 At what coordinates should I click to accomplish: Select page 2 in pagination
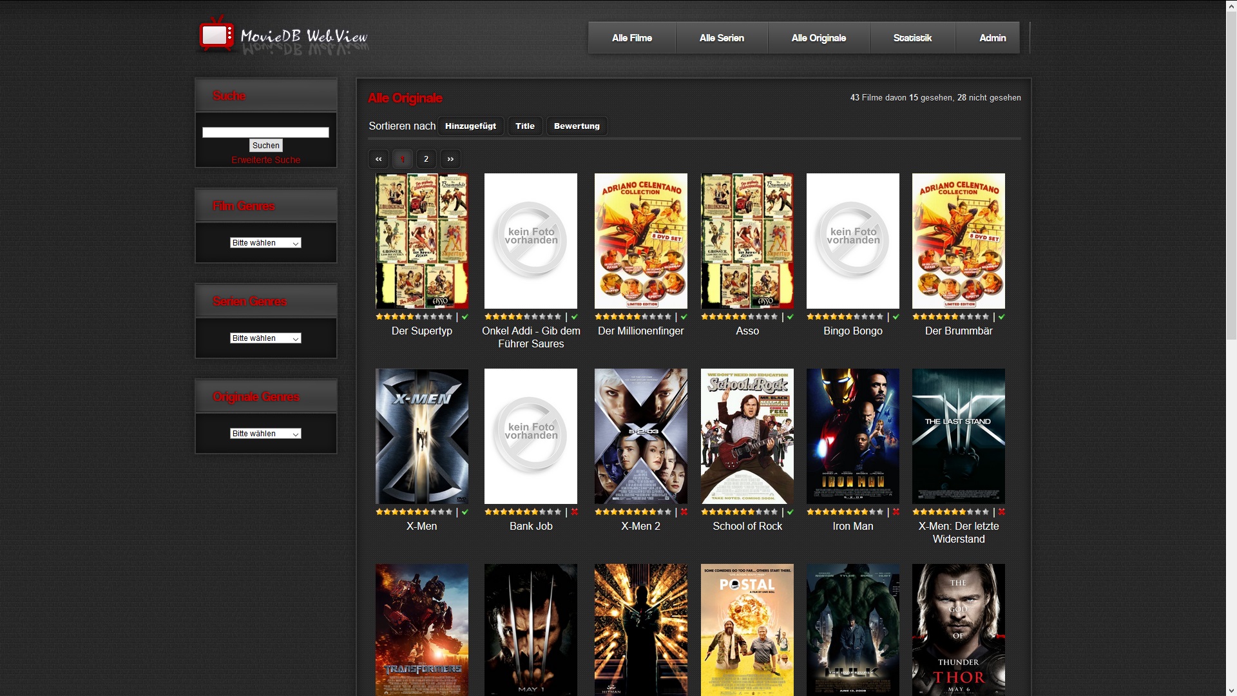pos(426,159)
